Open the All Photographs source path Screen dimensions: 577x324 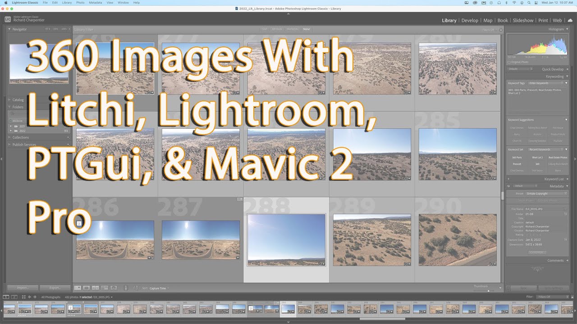pyautogui.click(x=51, y=297)
